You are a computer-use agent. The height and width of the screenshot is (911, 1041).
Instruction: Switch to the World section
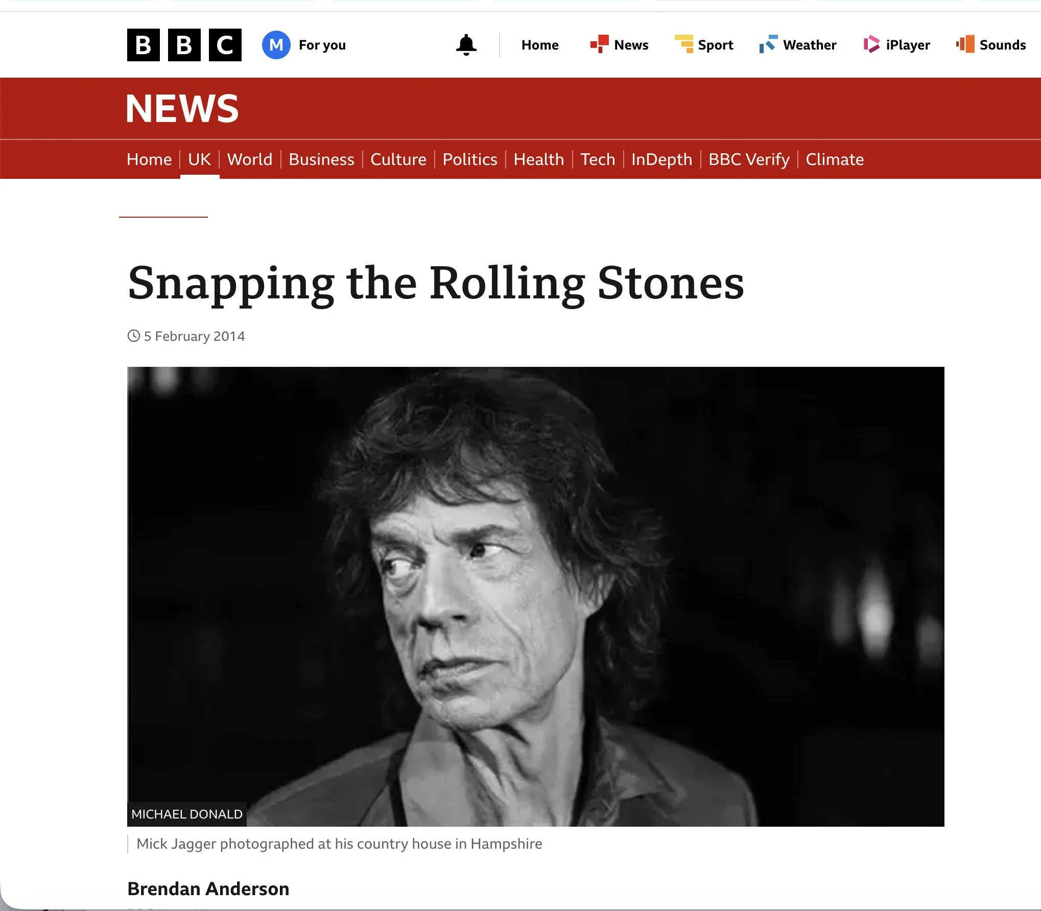pyautogui.click(x=250, y=159)
